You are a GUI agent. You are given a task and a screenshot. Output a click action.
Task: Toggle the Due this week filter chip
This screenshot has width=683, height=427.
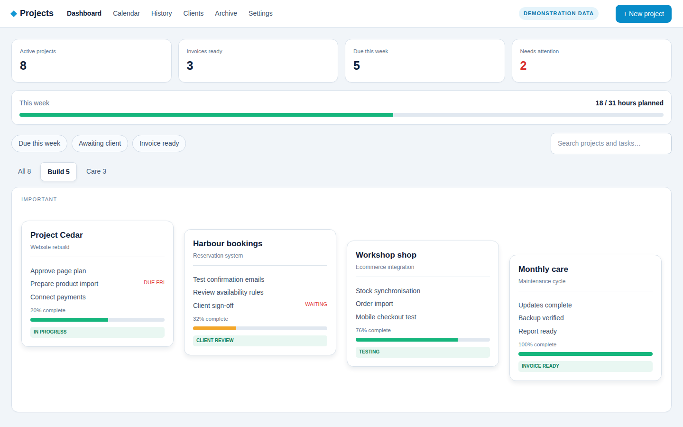point(39,143)
